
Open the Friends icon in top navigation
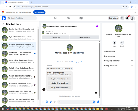(x=68, y=18)
